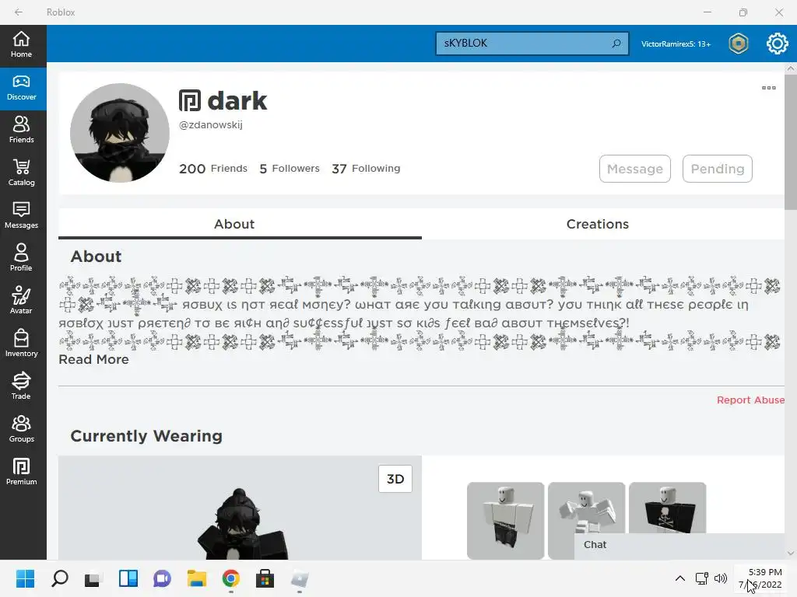
Task: Open the Messages inbox
Action: click(x=21, y=216)
